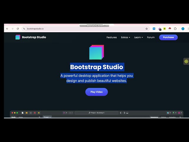Expand the Learn dropdown menu
The width and height of the screenshot is (189, 142).
click(139, 38)
